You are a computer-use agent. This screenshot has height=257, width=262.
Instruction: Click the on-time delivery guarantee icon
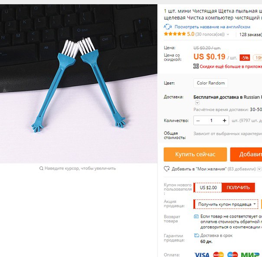click(196, 235)
